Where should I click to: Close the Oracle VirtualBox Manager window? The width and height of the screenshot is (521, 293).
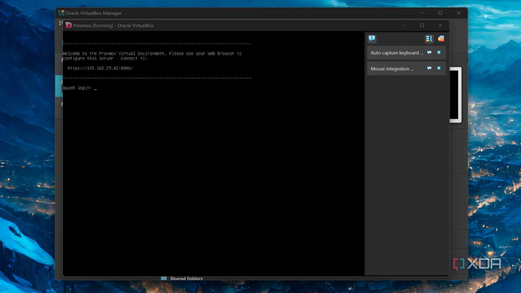(x=458, y=13)
